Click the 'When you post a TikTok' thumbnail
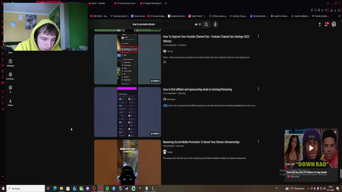Viewport: 342px width, 192px height. (x=127, y=162)
